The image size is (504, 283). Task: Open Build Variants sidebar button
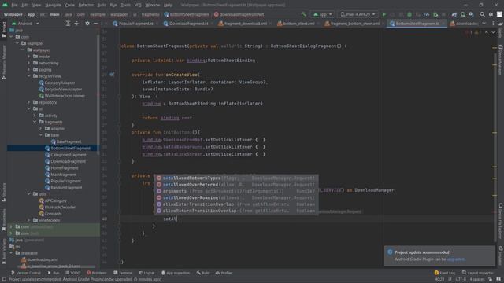point(4,252)
